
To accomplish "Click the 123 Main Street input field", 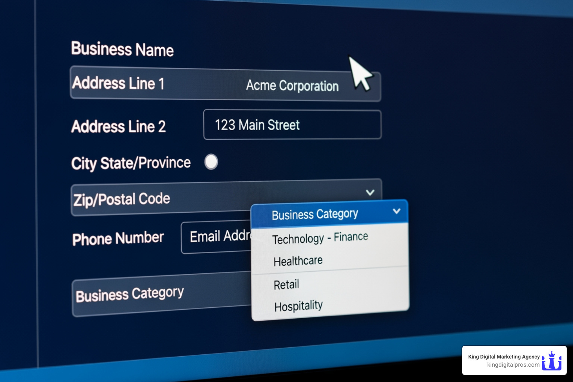I will tap(292, 125).
